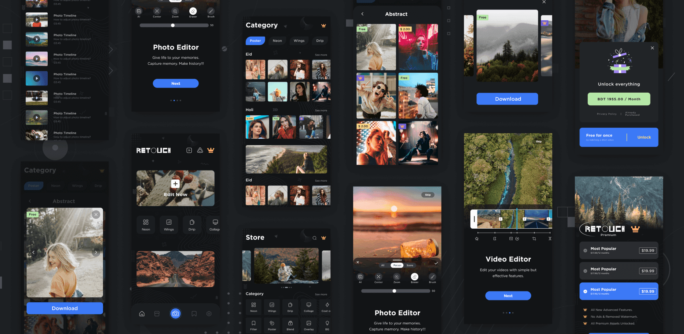Open the Edit Now image card
This screenshot has width=684, height=334.
coord(175,188)
